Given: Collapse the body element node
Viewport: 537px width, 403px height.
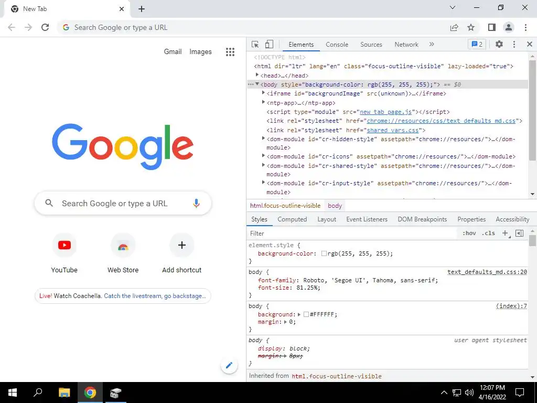Looking at the screenshot, I should 257,84.
